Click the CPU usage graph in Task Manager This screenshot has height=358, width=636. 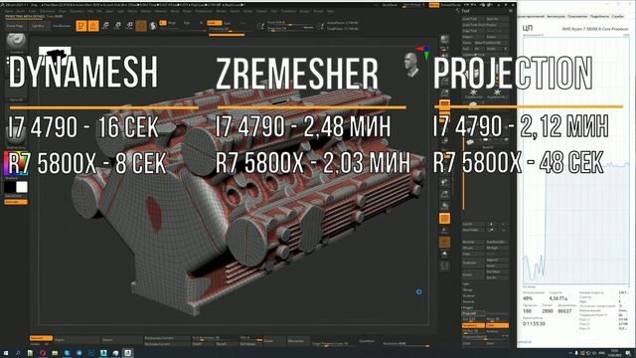tap(576, 160)
